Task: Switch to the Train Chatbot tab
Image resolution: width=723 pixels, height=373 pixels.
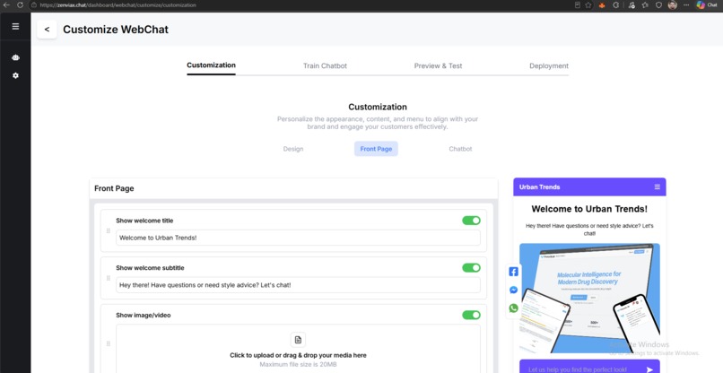Action: click(x=325, y=66)
